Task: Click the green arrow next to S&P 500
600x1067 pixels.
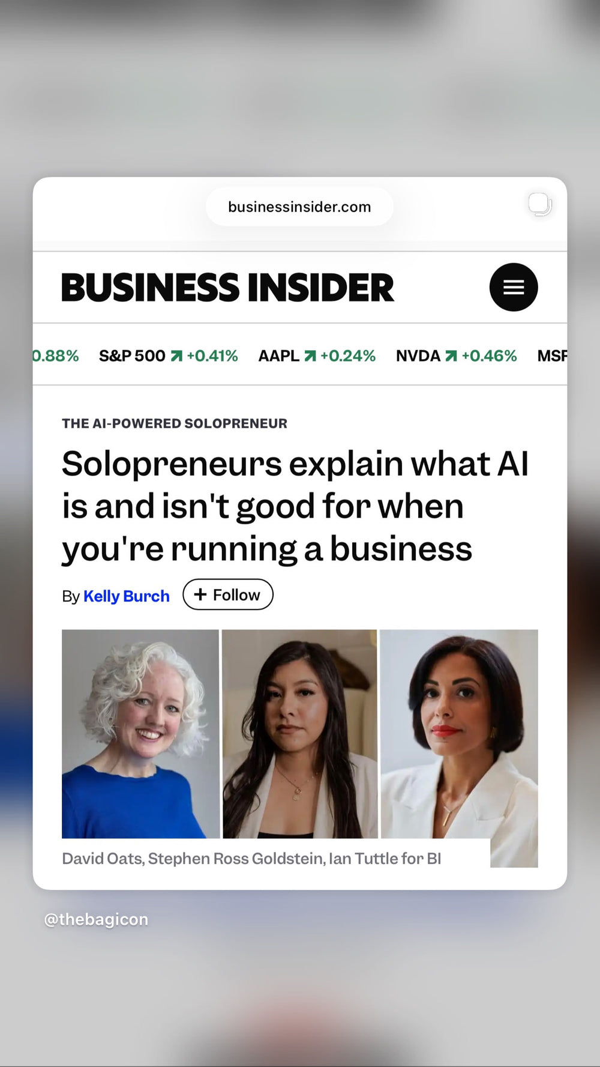Action: click(176, 356)
